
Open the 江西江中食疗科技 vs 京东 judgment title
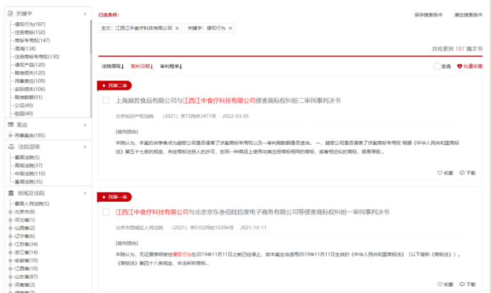point(252,212)
